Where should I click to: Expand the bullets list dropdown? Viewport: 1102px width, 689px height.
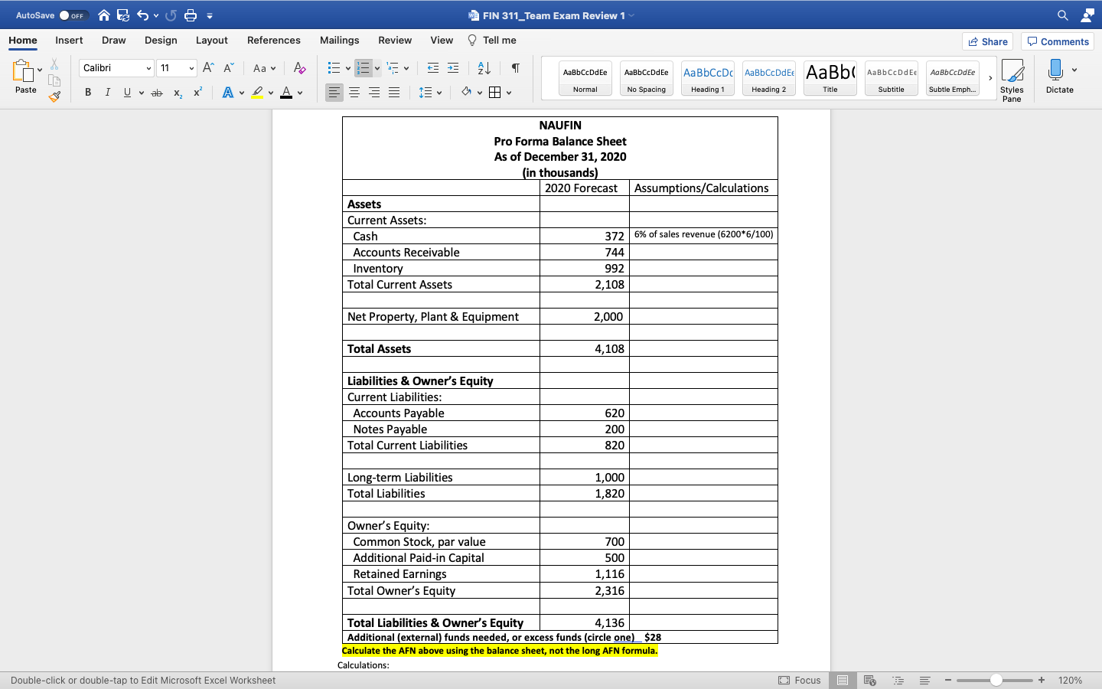[348, 68]
